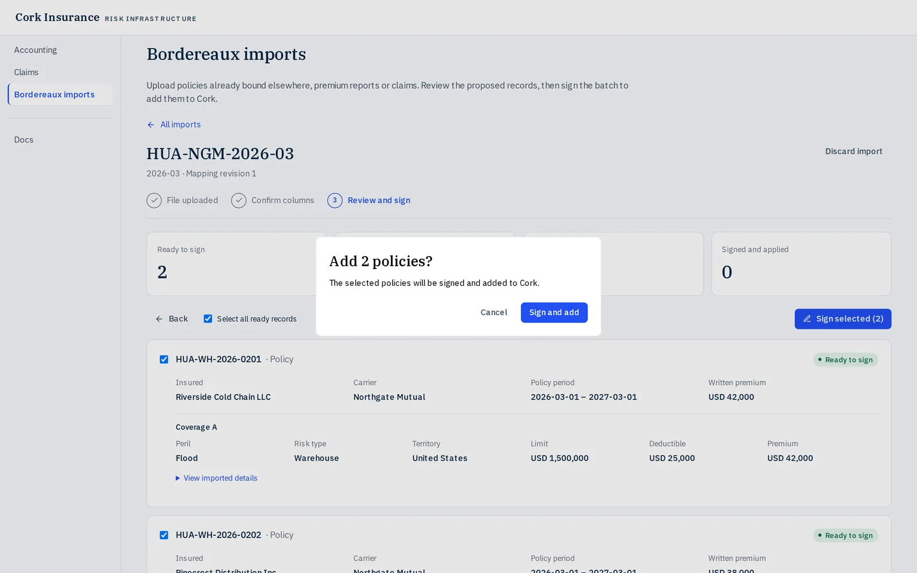The width and height of the screenshot is (917, 573).
Task: Open Bordereaux imports in the sidebar
Action: (60, 95)
